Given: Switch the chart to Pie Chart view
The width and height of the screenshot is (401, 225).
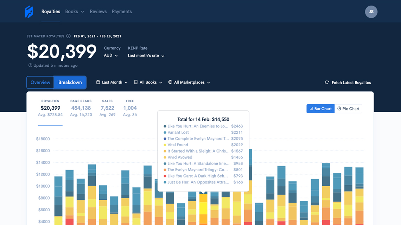Looking at the screenshot, I should coord(348,109).
